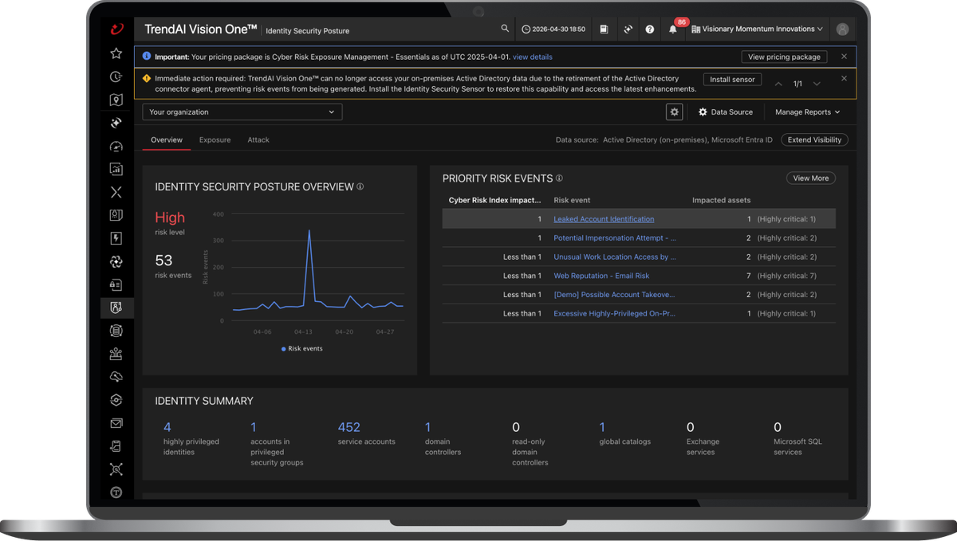The width and height of the screenshot is (957, 541).
Task: Click the Data Source button
Action: (726, 112)
